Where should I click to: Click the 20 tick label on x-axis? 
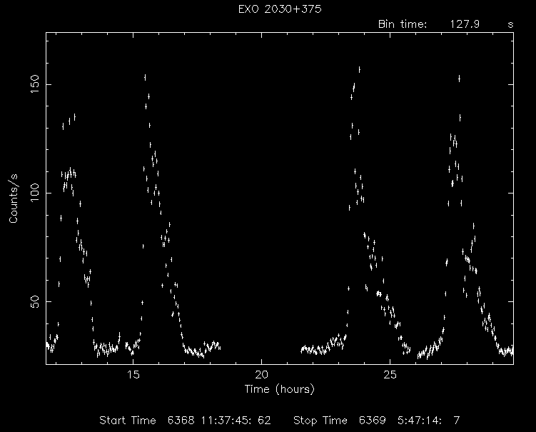click(261, 375)
